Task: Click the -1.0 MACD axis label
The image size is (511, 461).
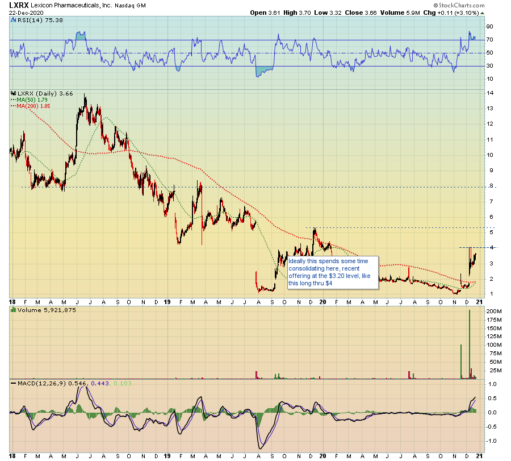Action: tap(492, 441)
